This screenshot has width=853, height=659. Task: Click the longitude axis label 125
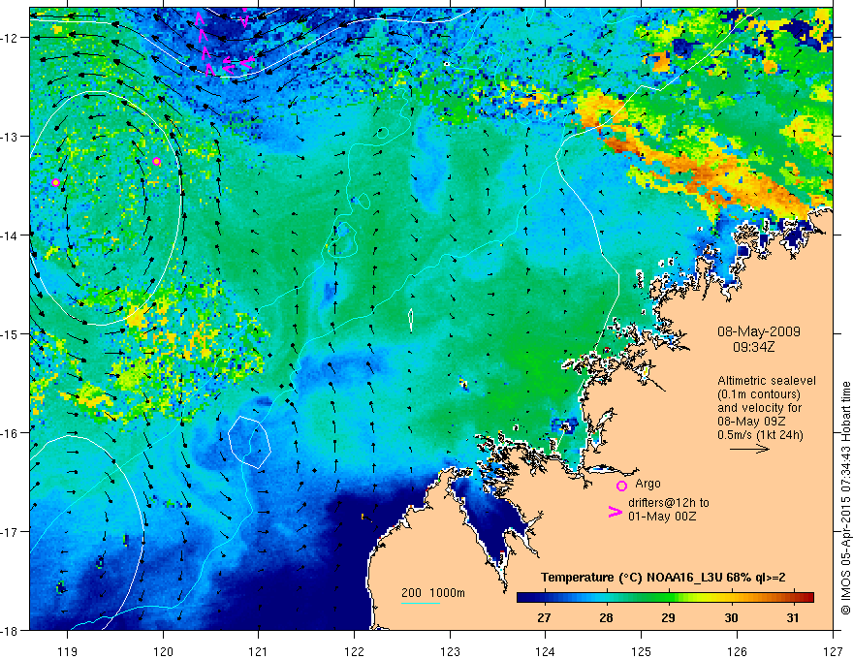point(642,651)
